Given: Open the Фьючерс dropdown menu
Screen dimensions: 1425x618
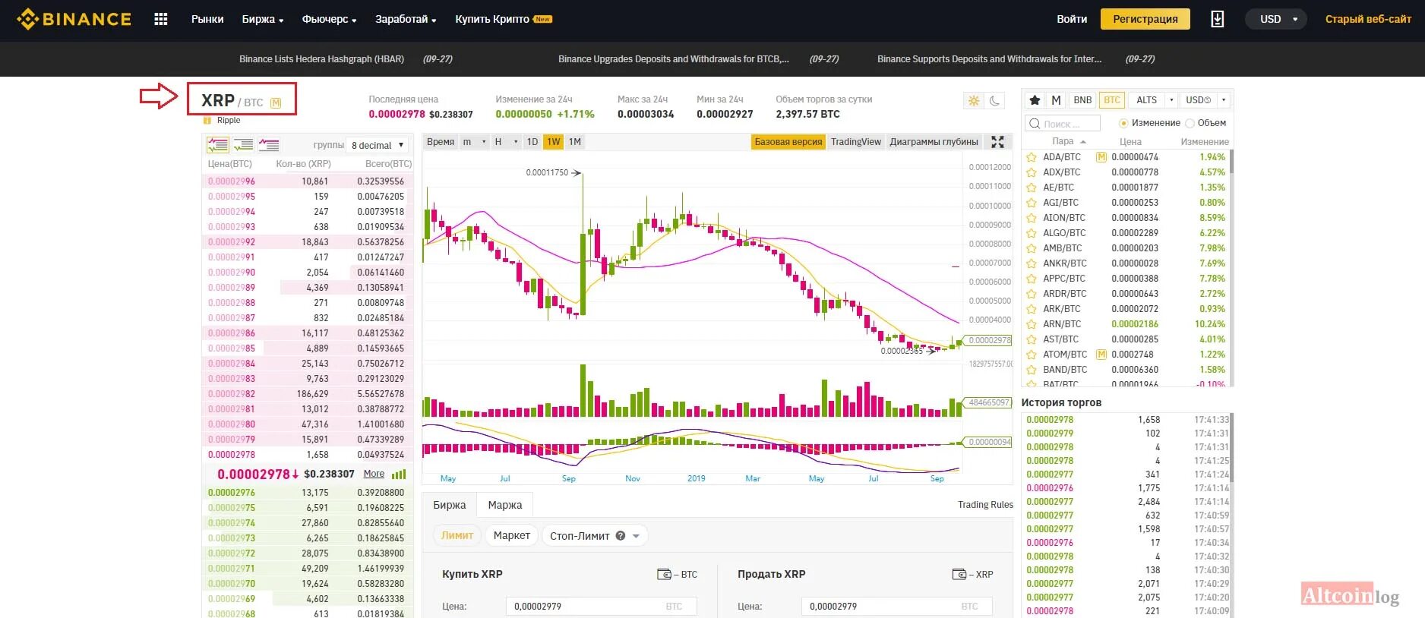Looking at the screenshot, I should click(x=329, y=19).
